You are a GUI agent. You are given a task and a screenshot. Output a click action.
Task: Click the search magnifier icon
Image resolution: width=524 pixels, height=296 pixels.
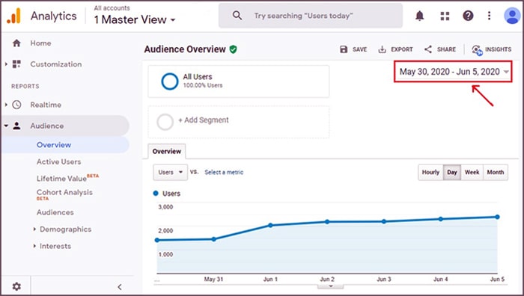pos(237,16)
